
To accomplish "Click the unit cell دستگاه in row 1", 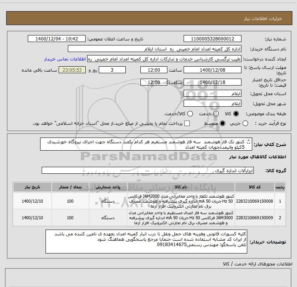I will [x=108, y=201].
